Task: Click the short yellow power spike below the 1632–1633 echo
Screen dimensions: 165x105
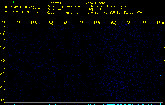Action: (45, 103)
